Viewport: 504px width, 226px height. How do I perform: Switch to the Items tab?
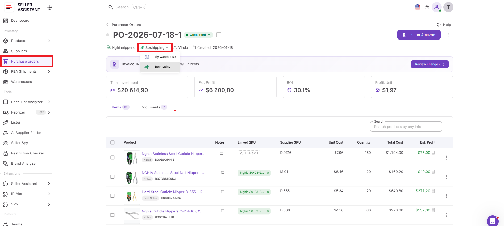[x=120, y=107]
